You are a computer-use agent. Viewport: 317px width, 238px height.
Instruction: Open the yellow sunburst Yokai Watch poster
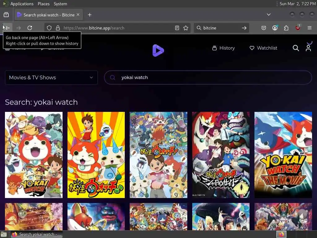point(96,155)
